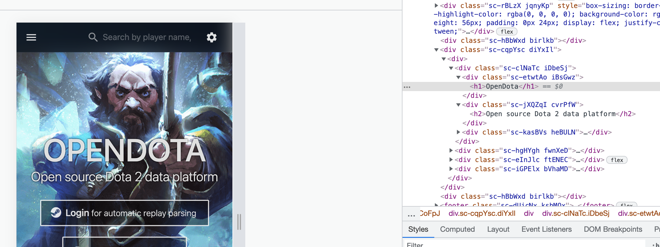The height and width of the screenshot is (247, 660).
Task: Switch to the DOM Breakpoints tab
Action: pos(613,229)
